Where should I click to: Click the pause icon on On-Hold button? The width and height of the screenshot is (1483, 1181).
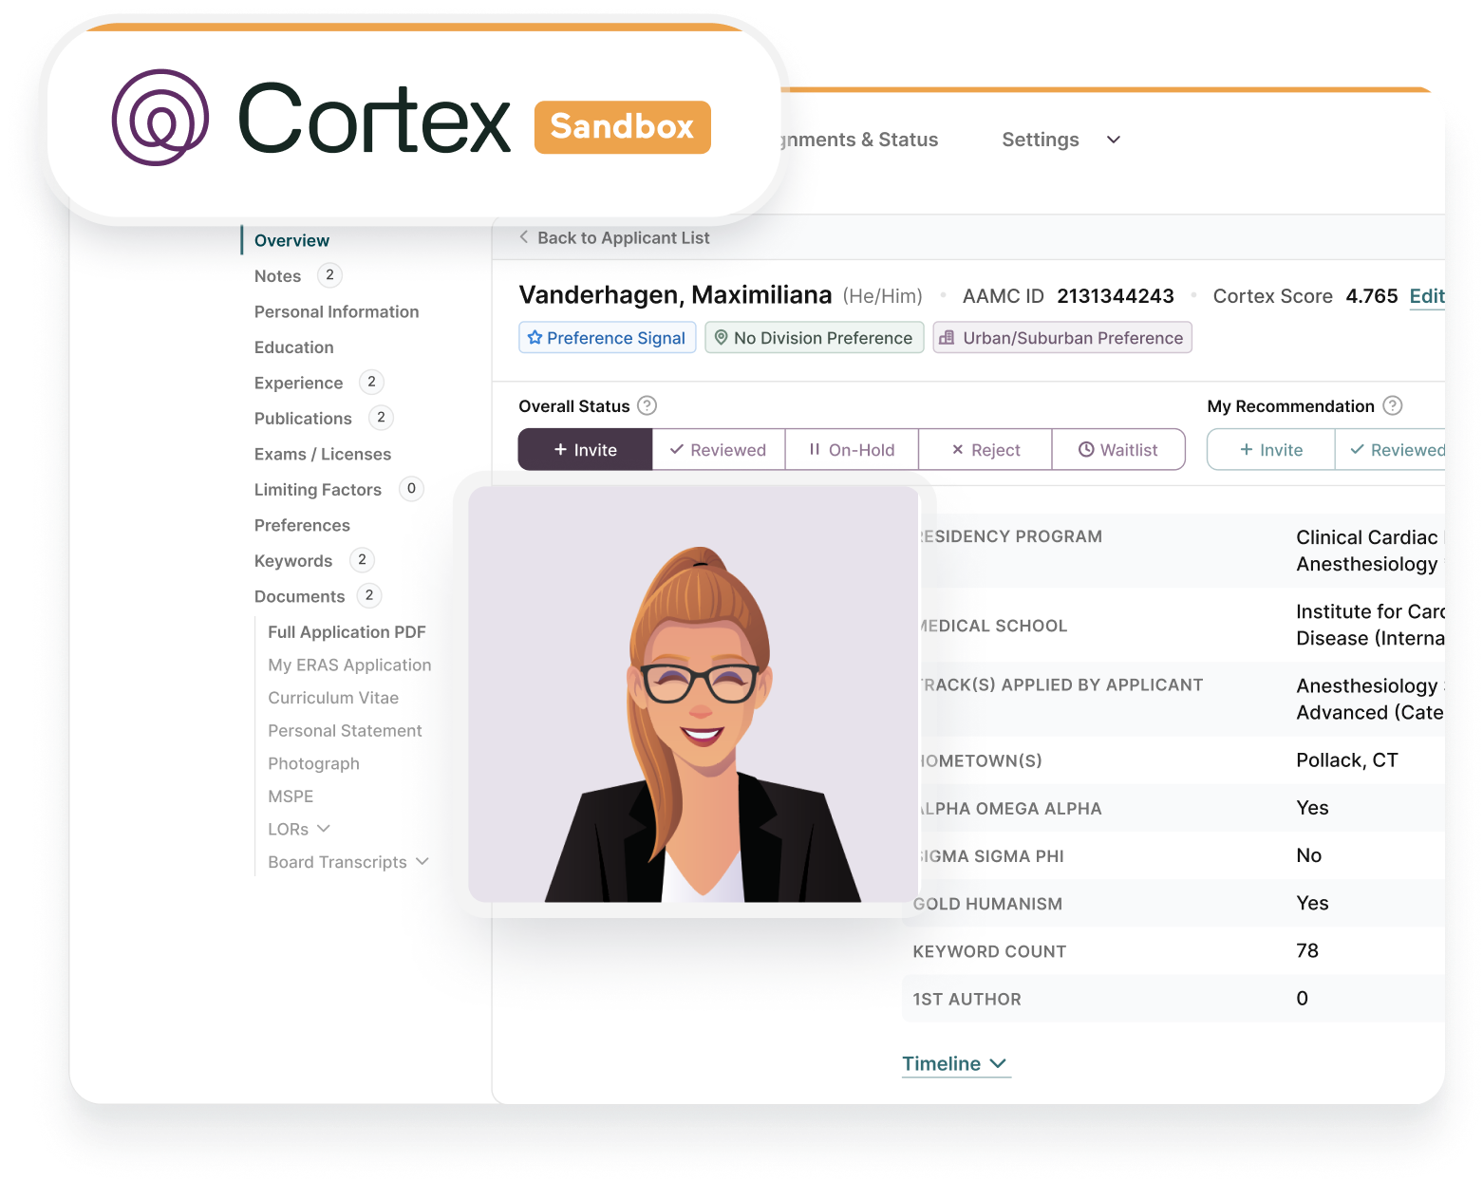click(x=814, y=449)
